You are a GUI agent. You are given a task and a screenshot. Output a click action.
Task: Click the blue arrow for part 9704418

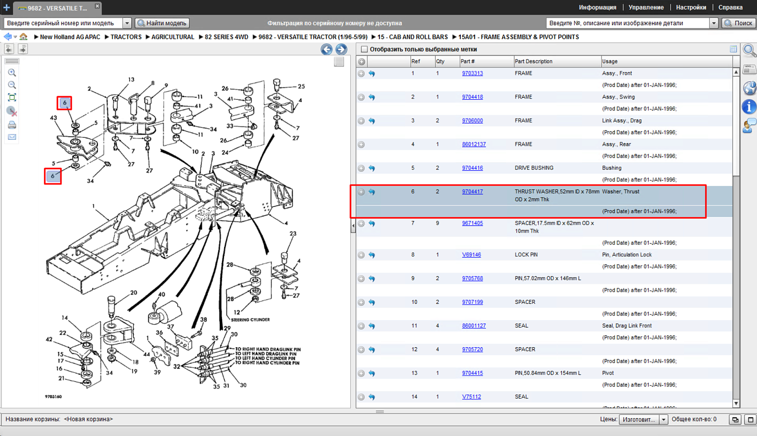[x=372, y=97]
